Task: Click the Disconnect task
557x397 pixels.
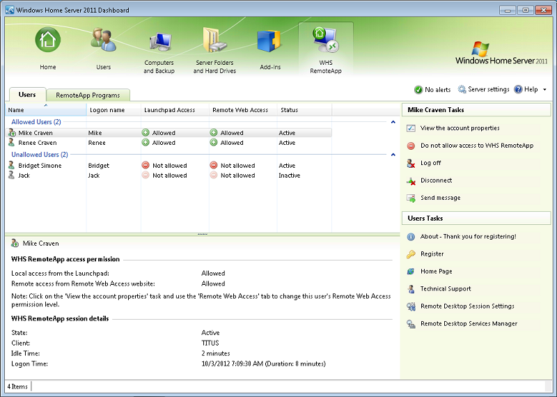Action: point(437,180)
